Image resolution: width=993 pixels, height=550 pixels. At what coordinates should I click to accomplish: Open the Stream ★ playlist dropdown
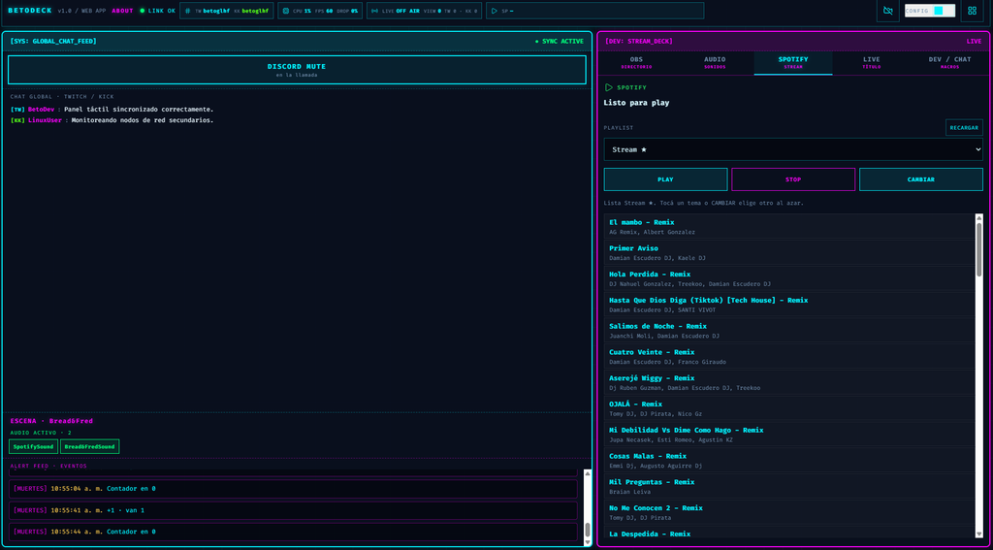point(793,149)
